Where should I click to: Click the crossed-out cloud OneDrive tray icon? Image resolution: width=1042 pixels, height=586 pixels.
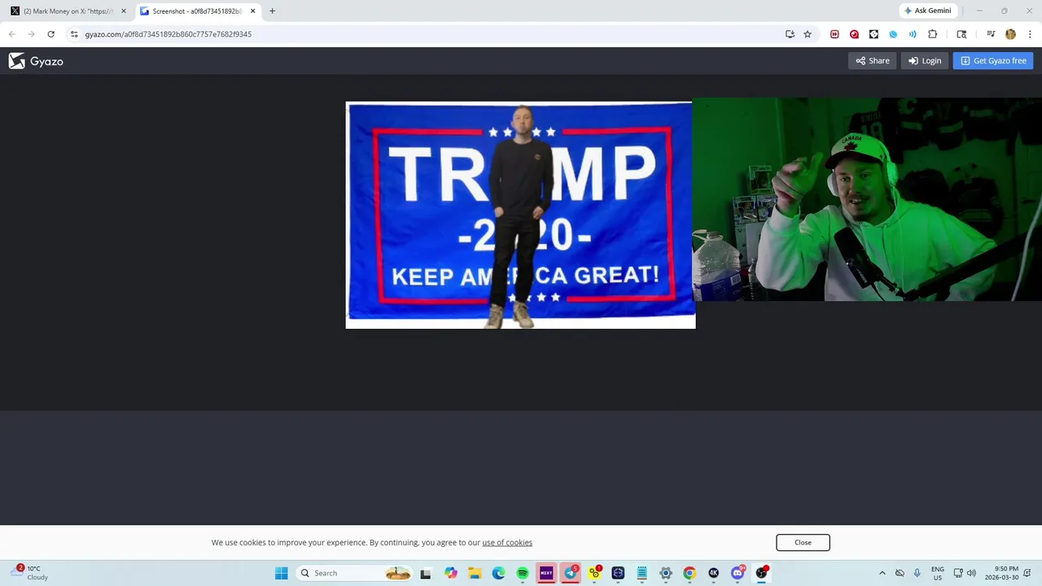[x=900, y=573]
